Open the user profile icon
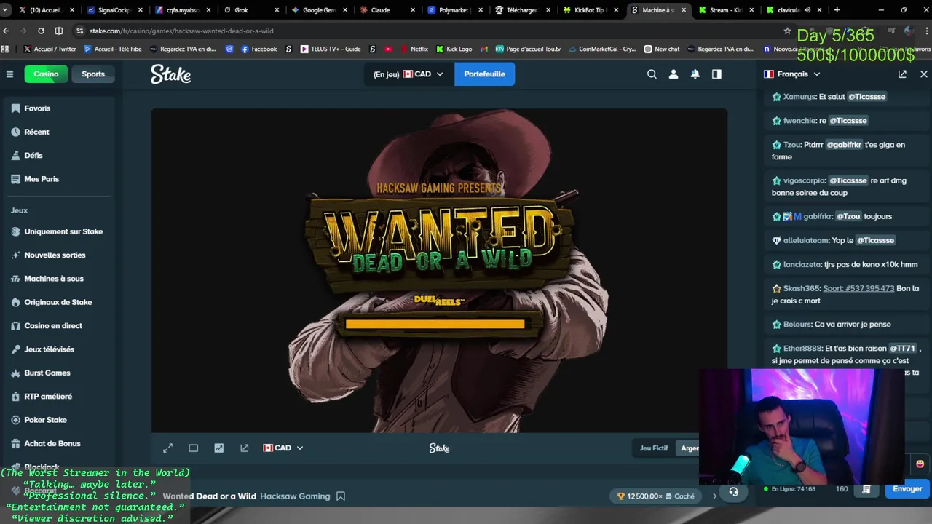 (x=674, y=74)
